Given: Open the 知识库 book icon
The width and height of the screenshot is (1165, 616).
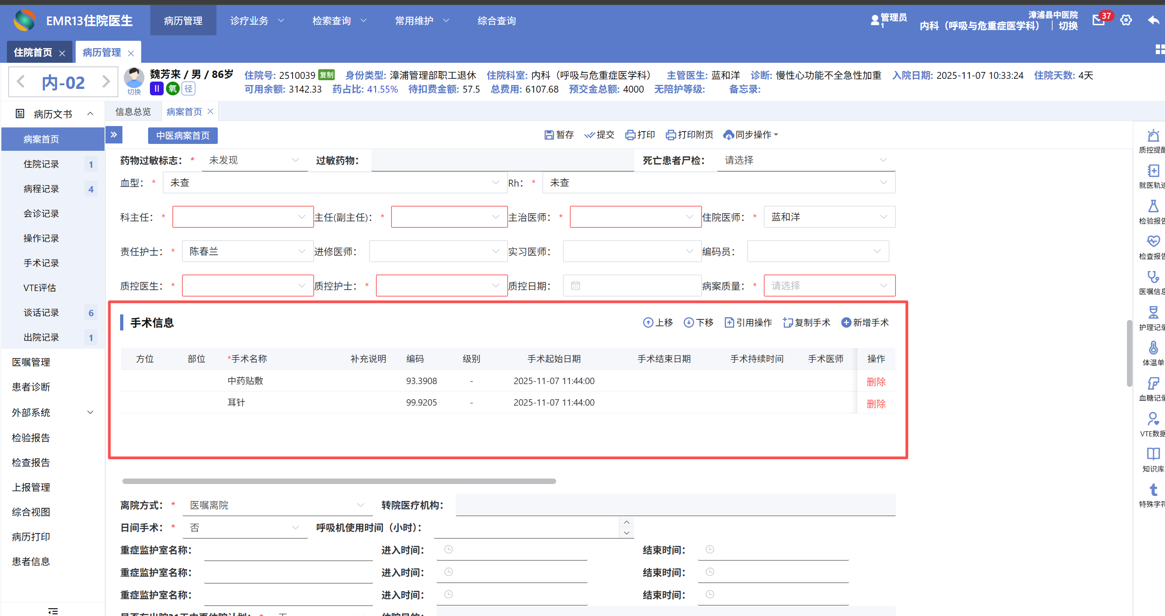Looking at the screenshot, I should [x=1153, y=454].
